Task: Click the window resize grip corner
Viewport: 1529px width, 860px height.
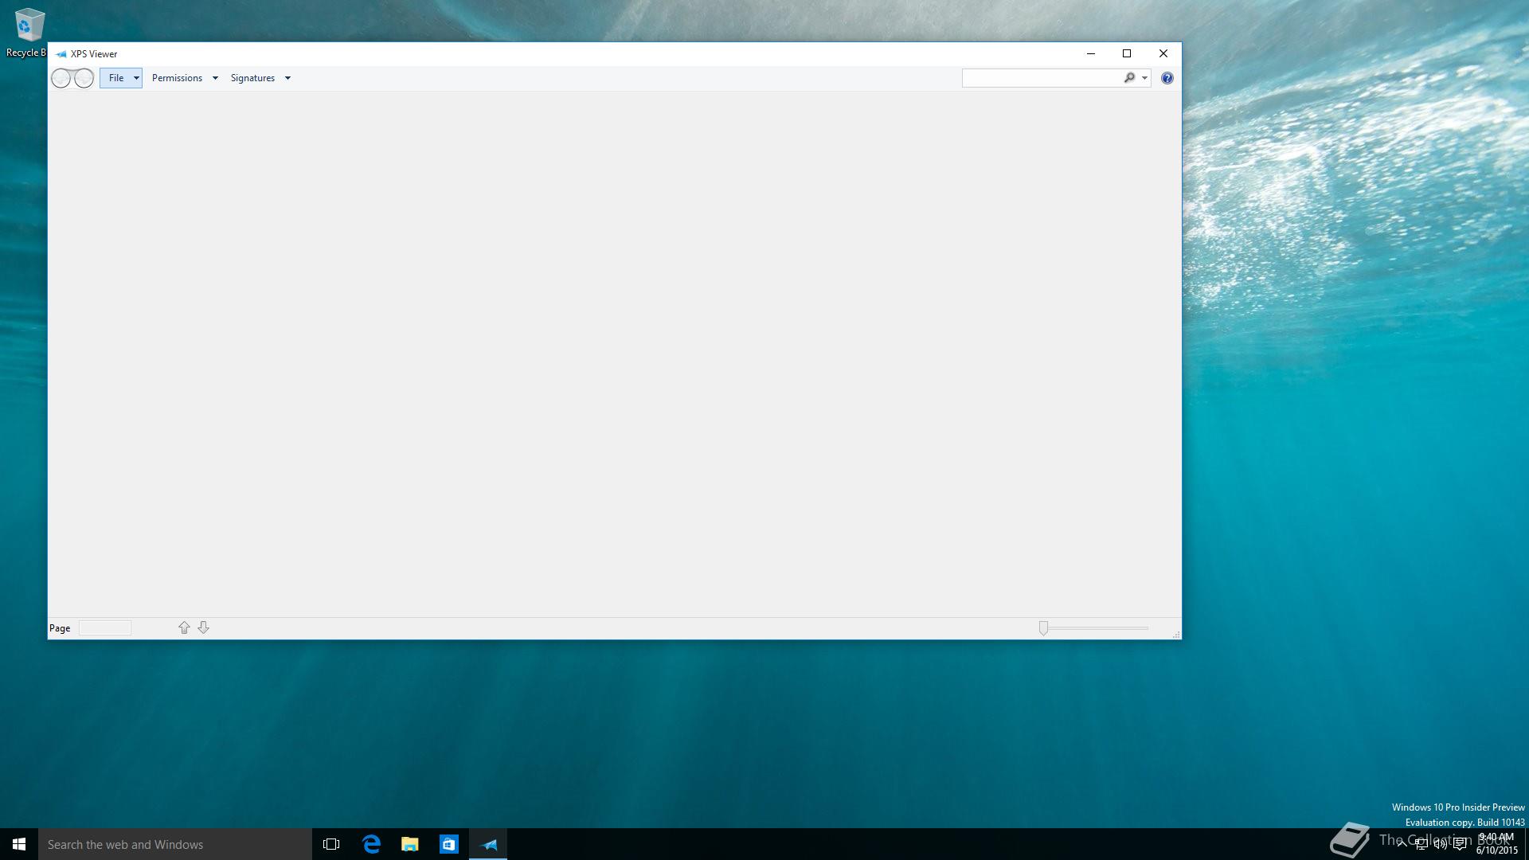Action: (1175, 634)
